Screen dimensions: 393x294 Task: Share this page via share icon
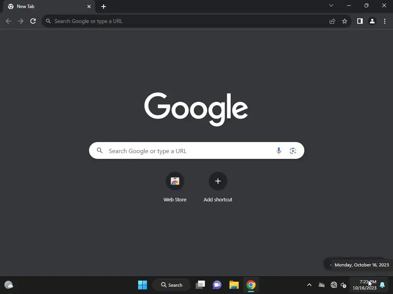[x=332, y=21]
